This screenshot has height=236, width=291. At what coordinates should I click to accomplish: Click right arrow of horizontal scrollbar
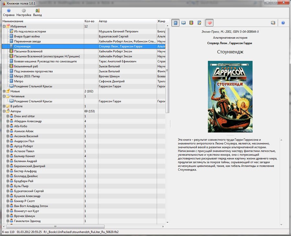163,227
